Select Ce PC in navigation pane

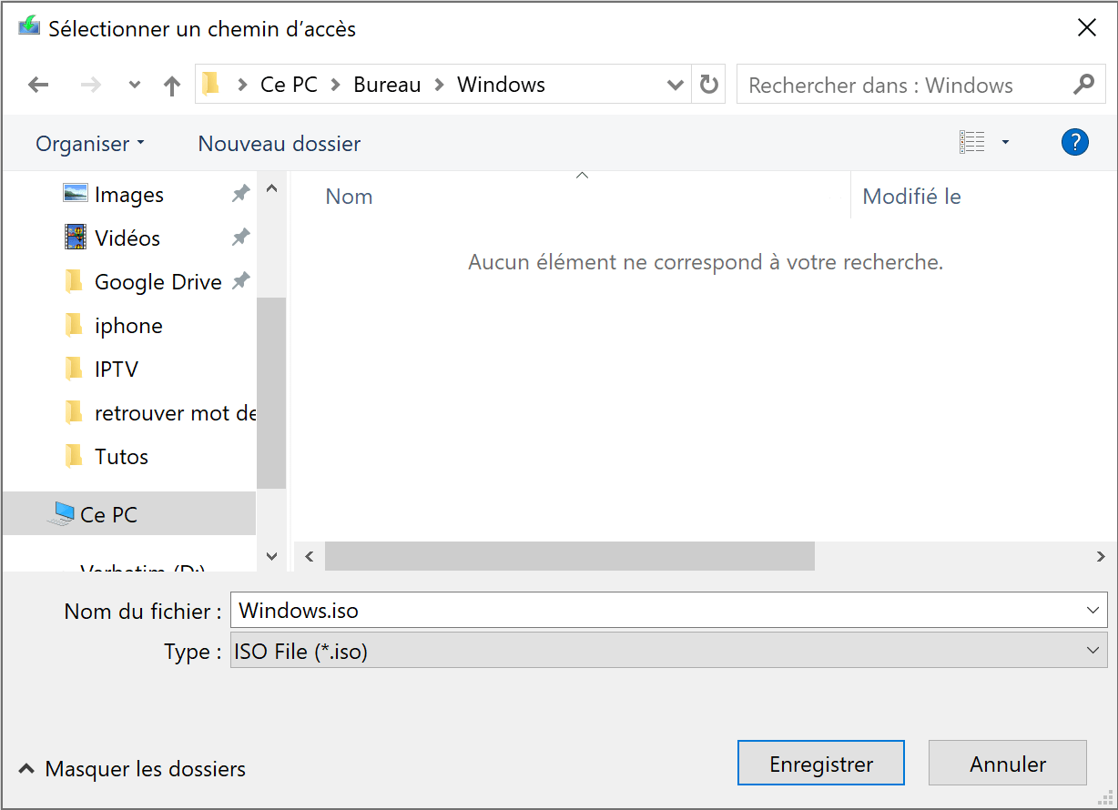(x=108, y=514)
